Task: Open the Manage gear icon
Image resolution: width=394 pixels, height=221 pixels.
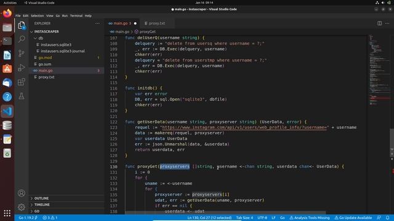Action: tap(22, 207)
